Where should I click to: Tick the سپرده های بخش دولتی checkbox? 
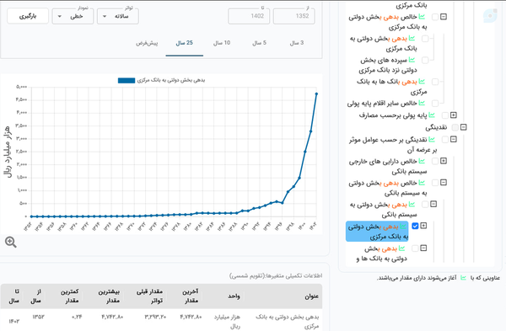pos(425,61)
